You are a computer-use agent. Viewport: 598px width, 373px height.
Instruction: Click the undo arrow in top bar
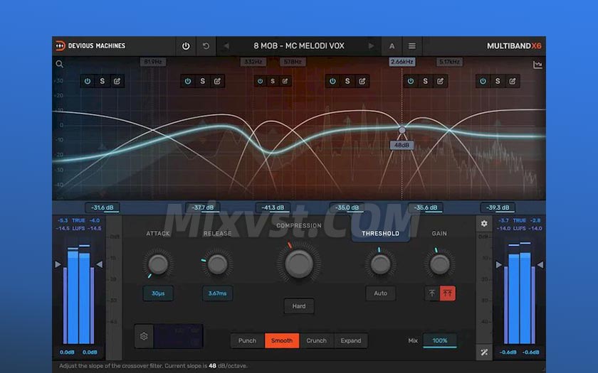[x=206, y=46]
